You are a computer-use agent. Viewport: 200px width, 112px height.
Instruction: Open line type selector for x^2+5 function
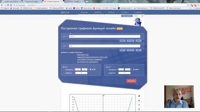click(130, 41)
